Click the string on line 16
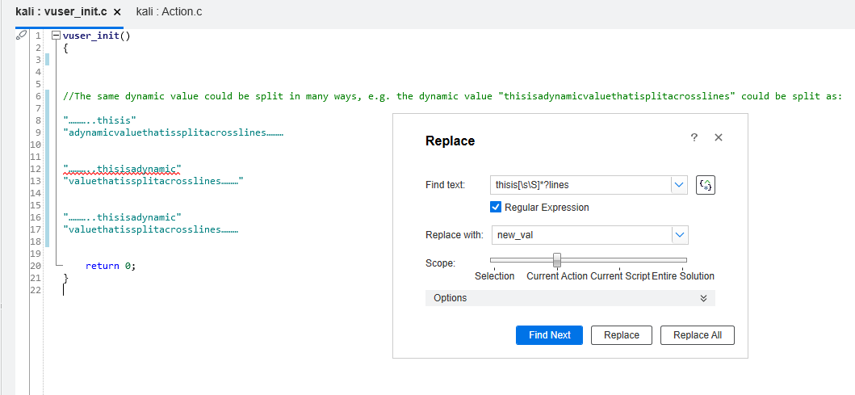855x395 pixels. coord(122,217)
